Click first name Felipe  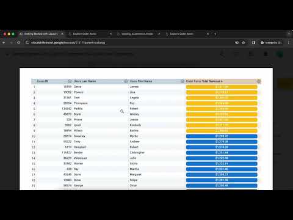point(134,180)
